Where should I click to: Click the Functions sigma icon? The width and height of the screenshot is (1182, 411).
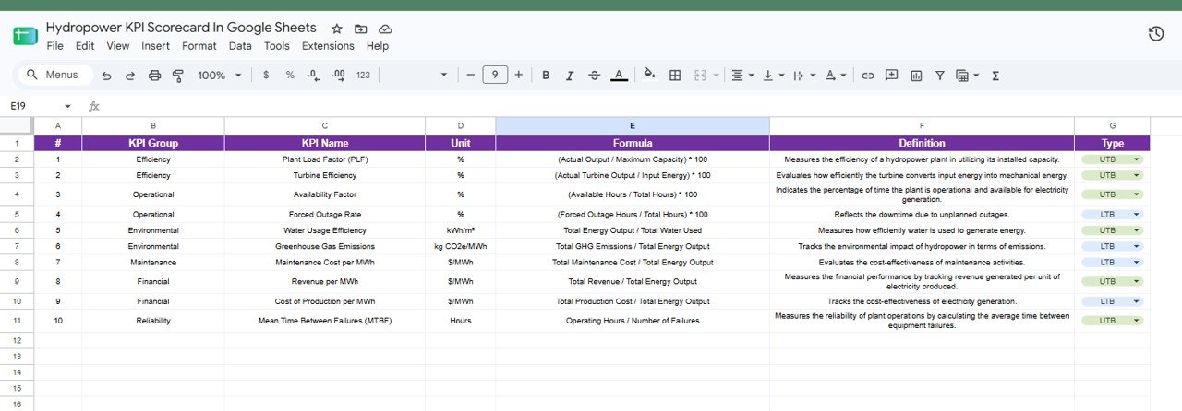pyautogui.click(x=995, y=76)
